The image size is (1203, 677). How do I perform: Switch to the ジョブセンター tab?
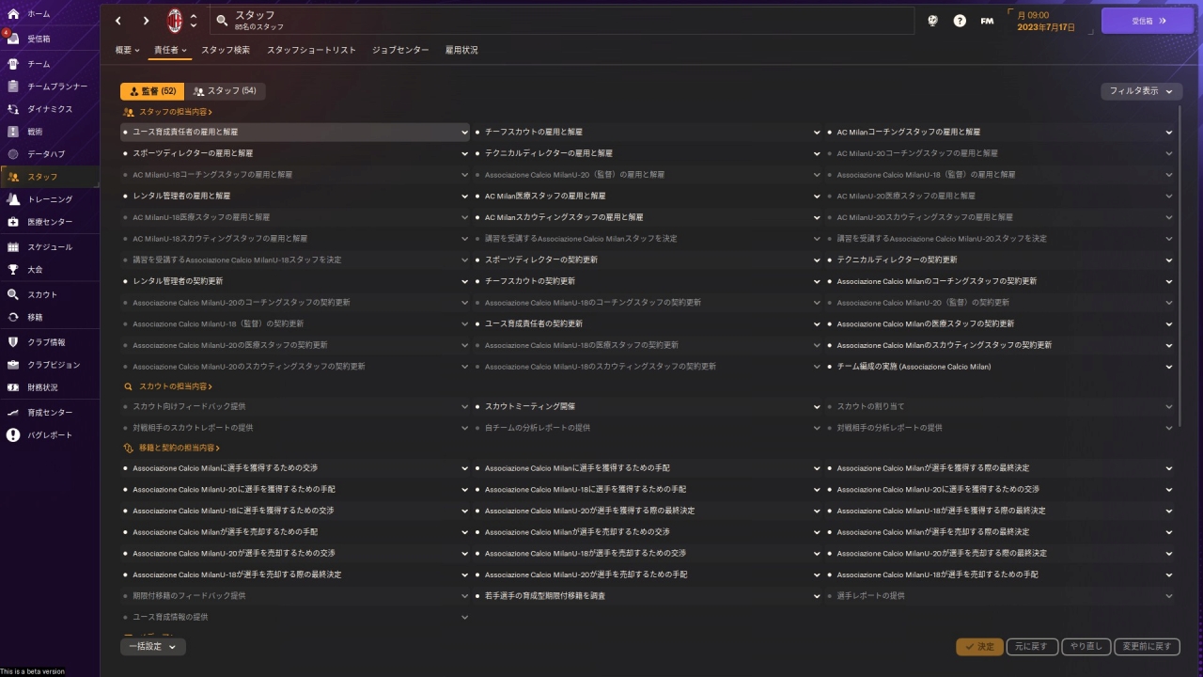click(400, 50)
